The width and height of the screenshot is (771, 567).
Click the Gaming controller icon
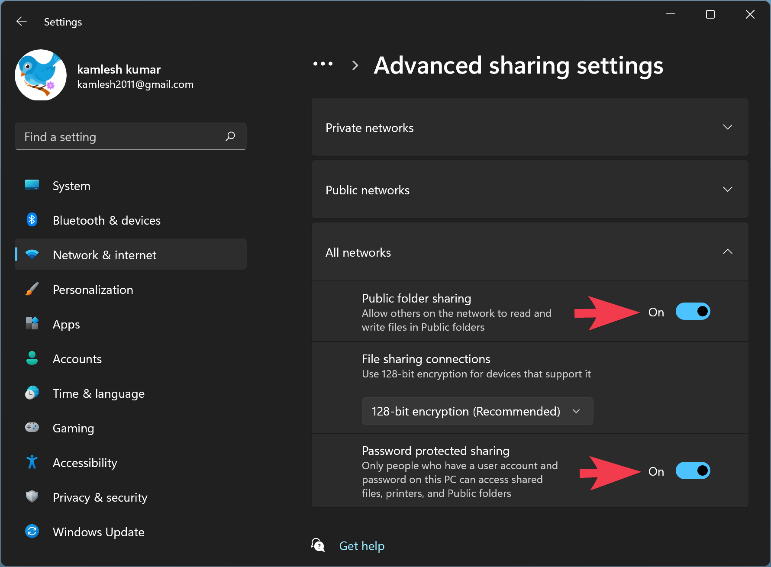[32, 428]
